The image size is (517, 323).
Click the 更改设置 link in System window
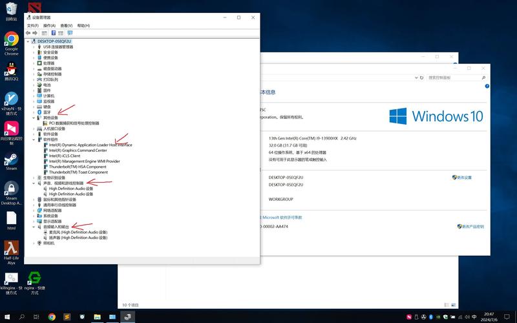pyautogui.click(x=464, y=177)
